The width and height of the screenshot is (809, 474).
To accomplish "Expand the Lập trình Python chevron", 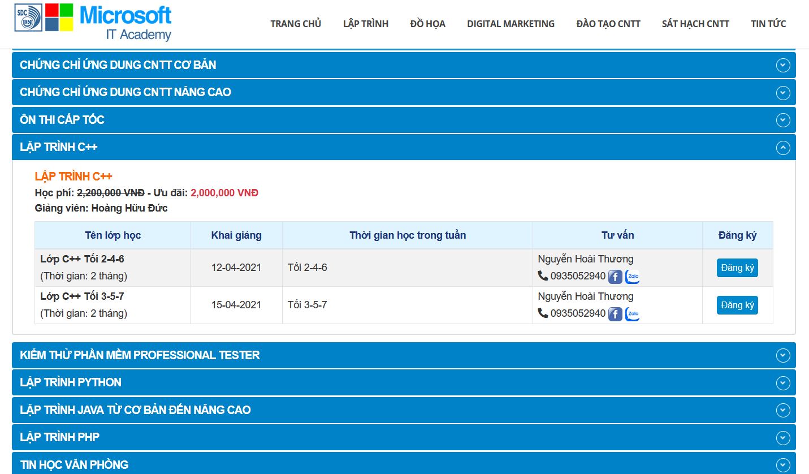I will (x=783, y=383).
